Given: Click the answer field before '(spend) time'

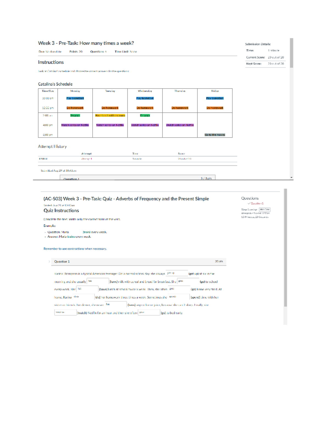Looking at the screenshot, I should [x=178, y=297].
